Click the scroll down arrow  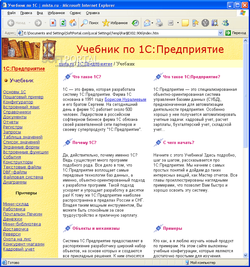(245, 255)
